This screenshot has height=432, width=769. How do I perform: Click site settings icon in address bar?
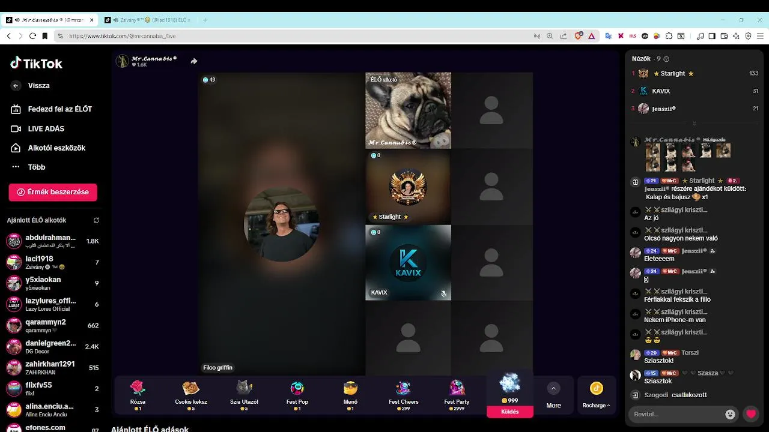tap(60, 36)
